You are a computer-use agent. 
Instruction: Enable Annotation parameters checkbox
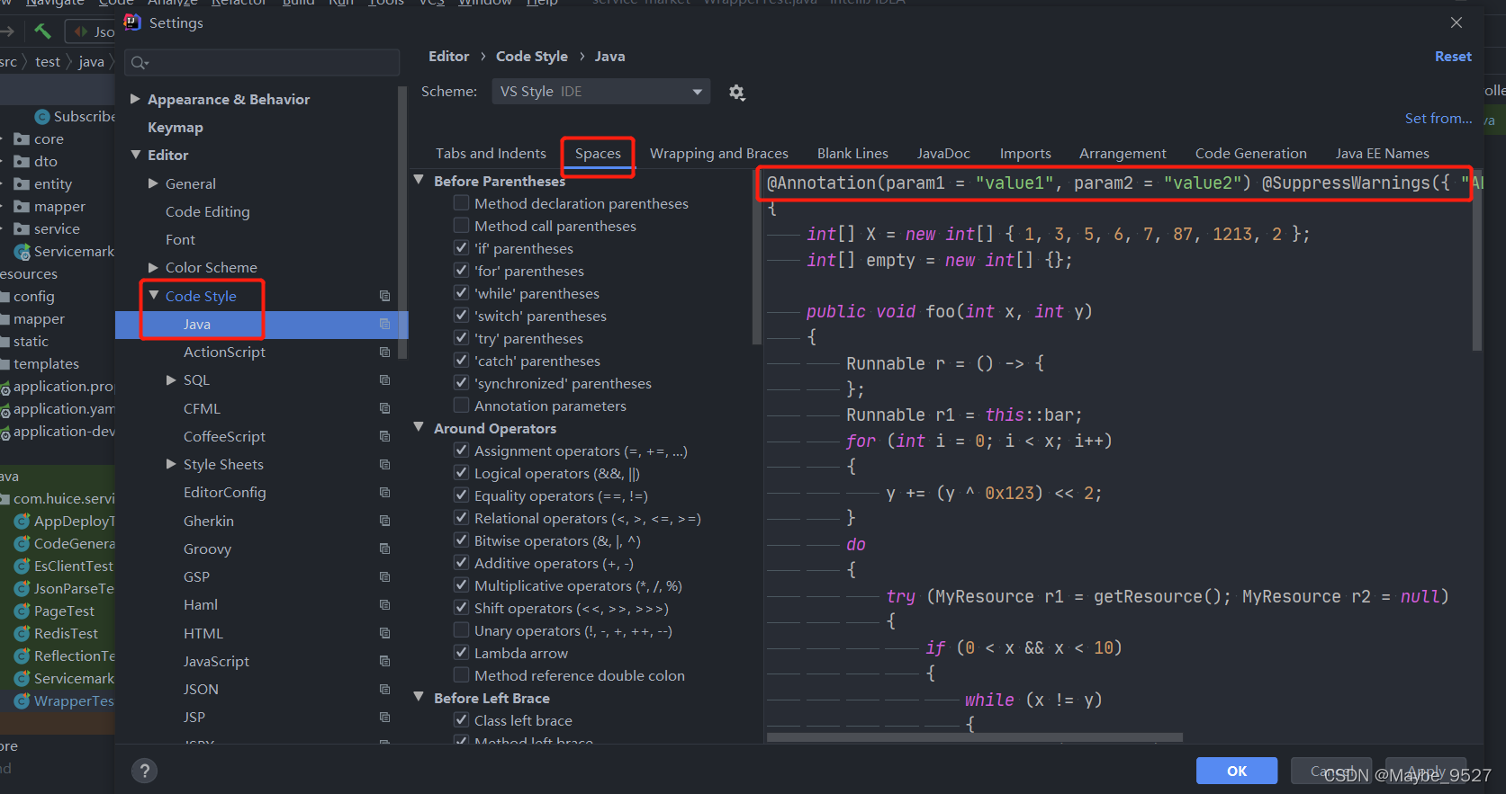click(x=461, y=406)
